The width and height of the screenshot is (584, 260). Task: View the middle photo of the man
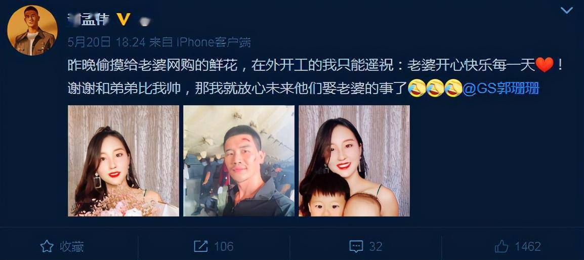239,160
